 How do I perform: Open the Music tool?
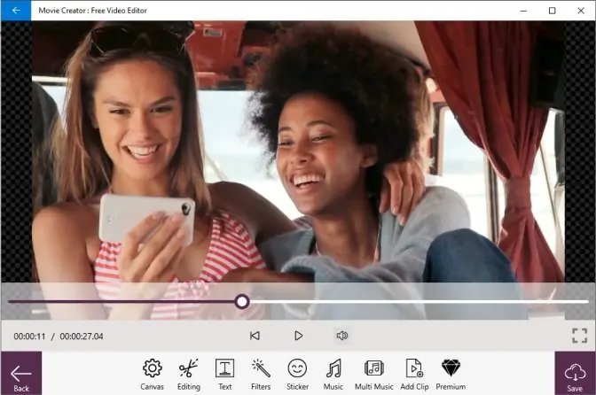(x=333, y=374)
